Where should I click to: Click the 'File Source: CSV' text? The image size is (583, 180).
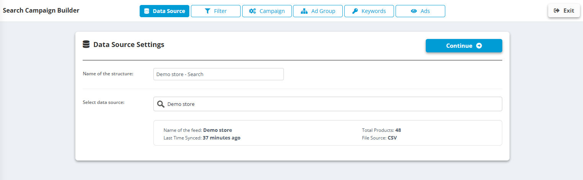click(379, 138)
